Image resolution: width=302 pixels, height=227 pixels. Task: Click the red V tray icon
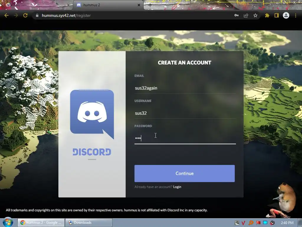pos(243,223)
